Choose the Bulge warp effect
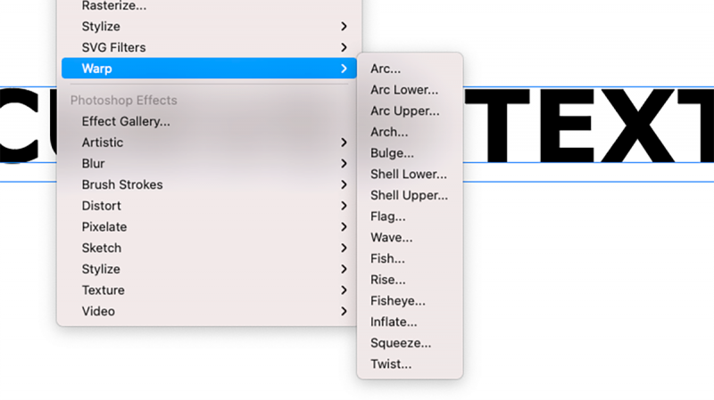714x400 pixels. coord(410,153)
